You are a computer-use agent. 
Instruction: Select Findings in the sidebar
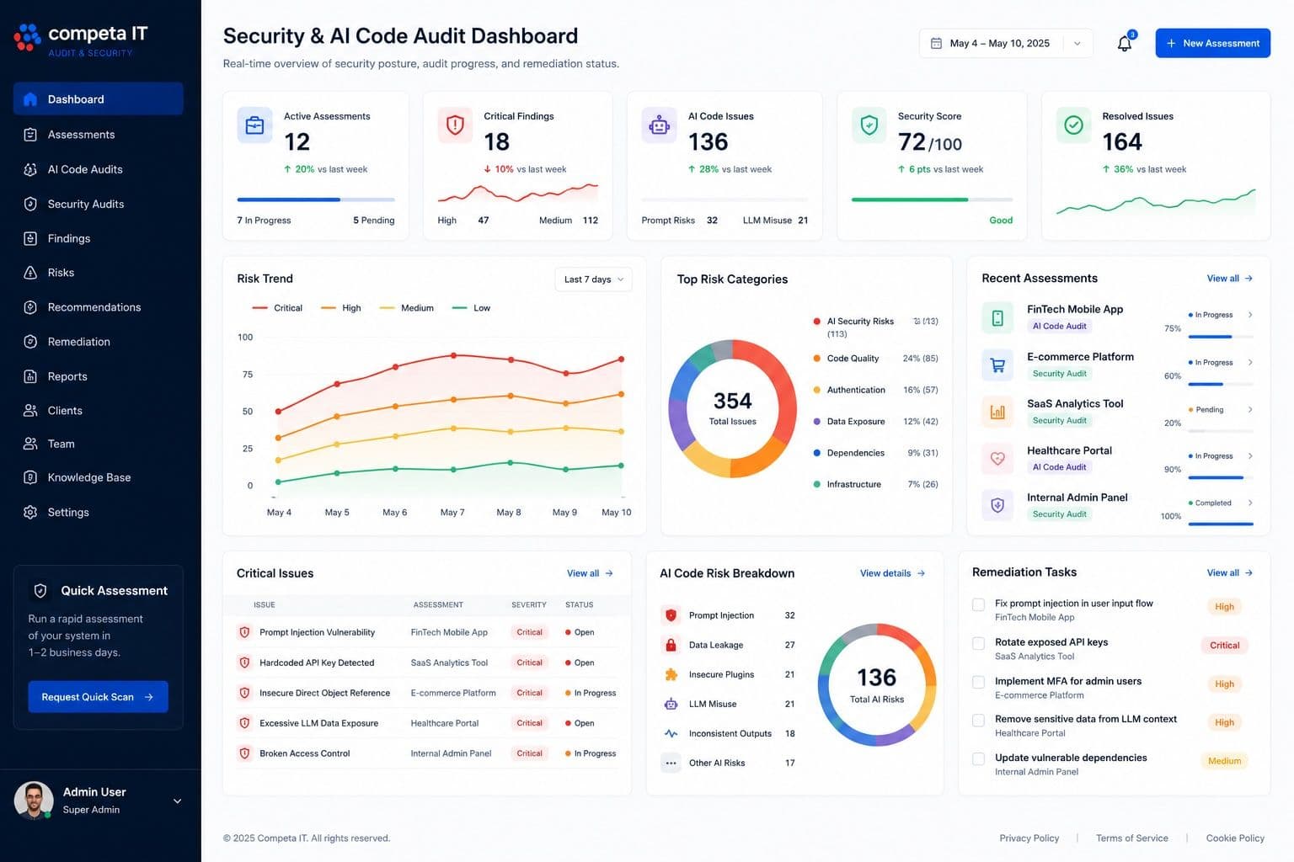pyautogui.click(x=99, y=238)
